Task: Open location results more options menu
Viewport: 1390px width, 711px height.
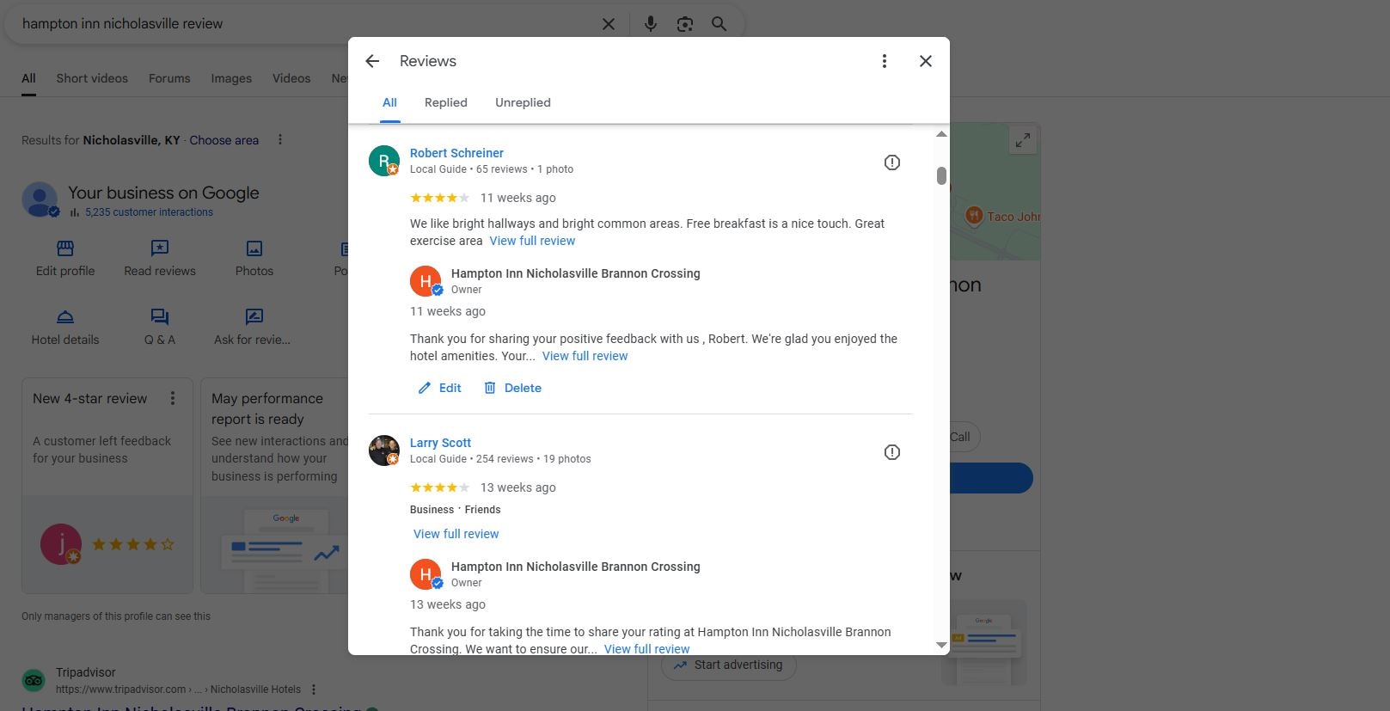Action: coord(279,139)
